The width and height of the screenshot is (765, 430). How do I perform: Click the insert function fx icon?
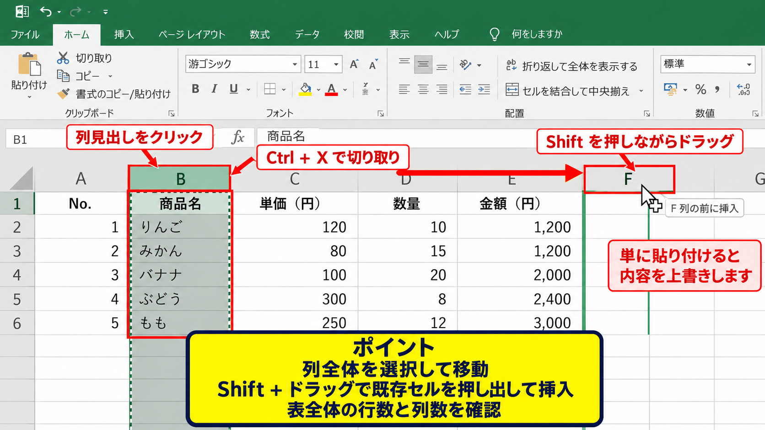tap(237, 137)
